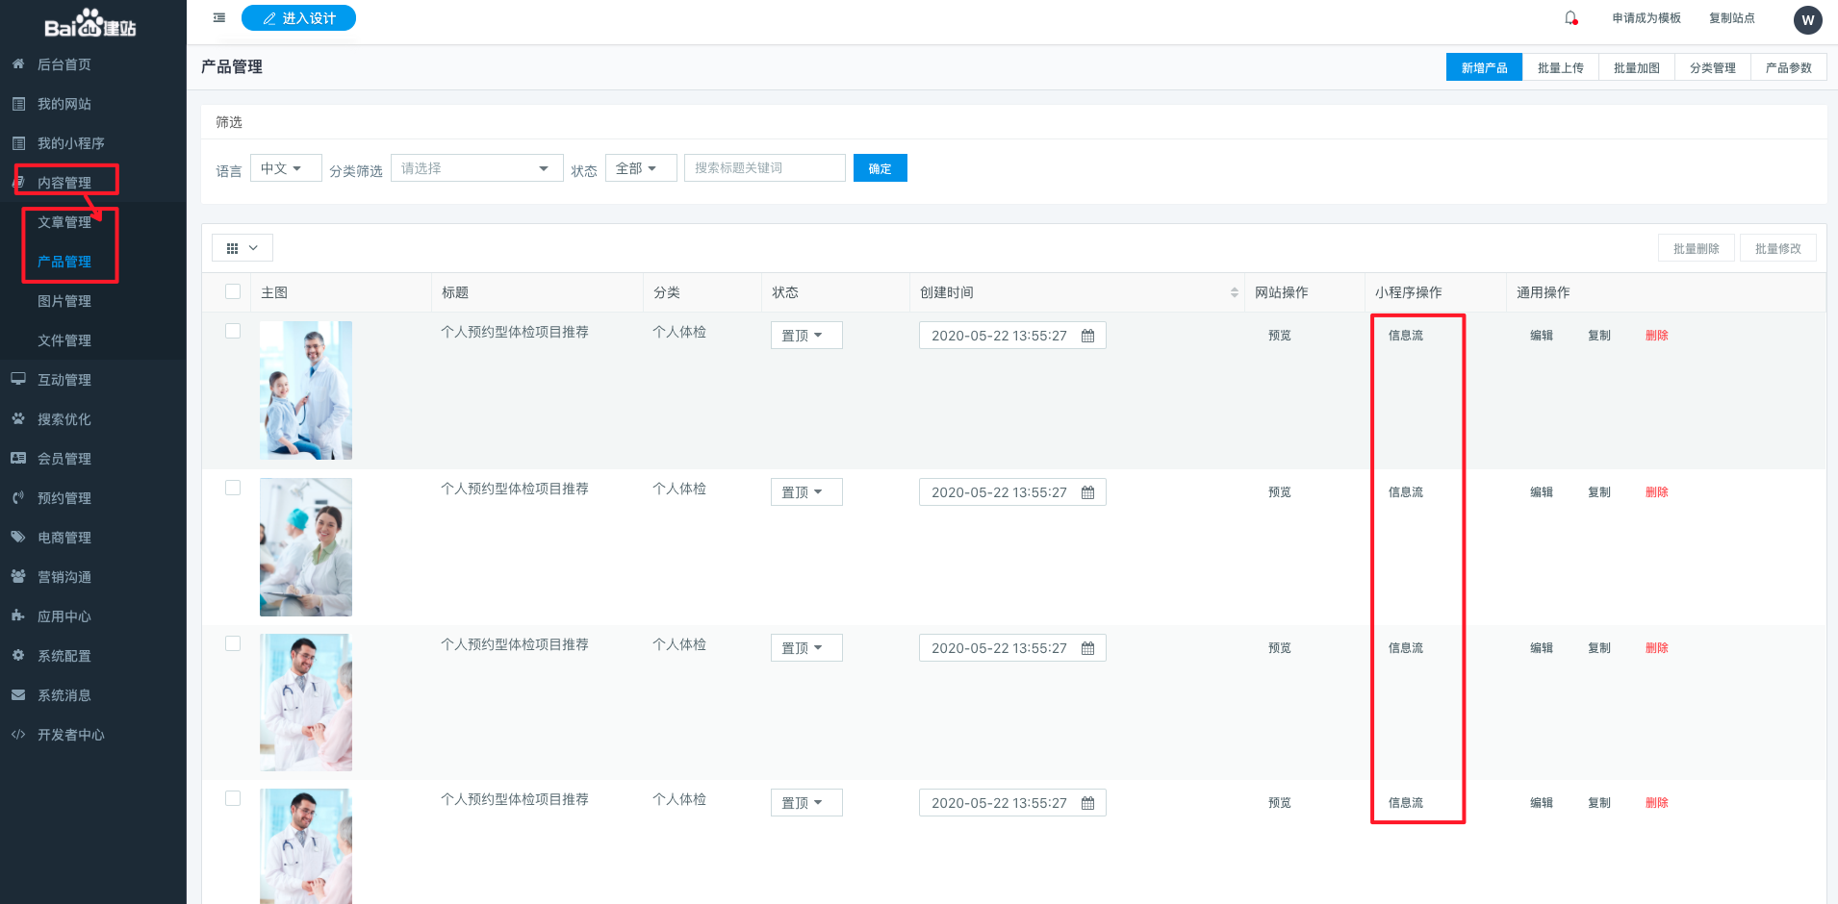
Task: Check the first product row checkbox
Action: point(233,331)
